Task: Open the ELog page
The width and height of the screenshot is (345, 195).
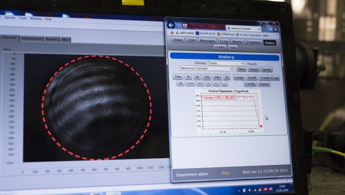Action: [x=223, y=41]
